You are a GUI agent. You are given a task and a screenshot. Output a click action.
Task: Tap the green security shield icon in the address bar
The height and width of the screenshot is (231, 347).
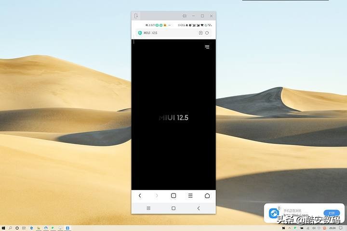[x=140, y=33]
